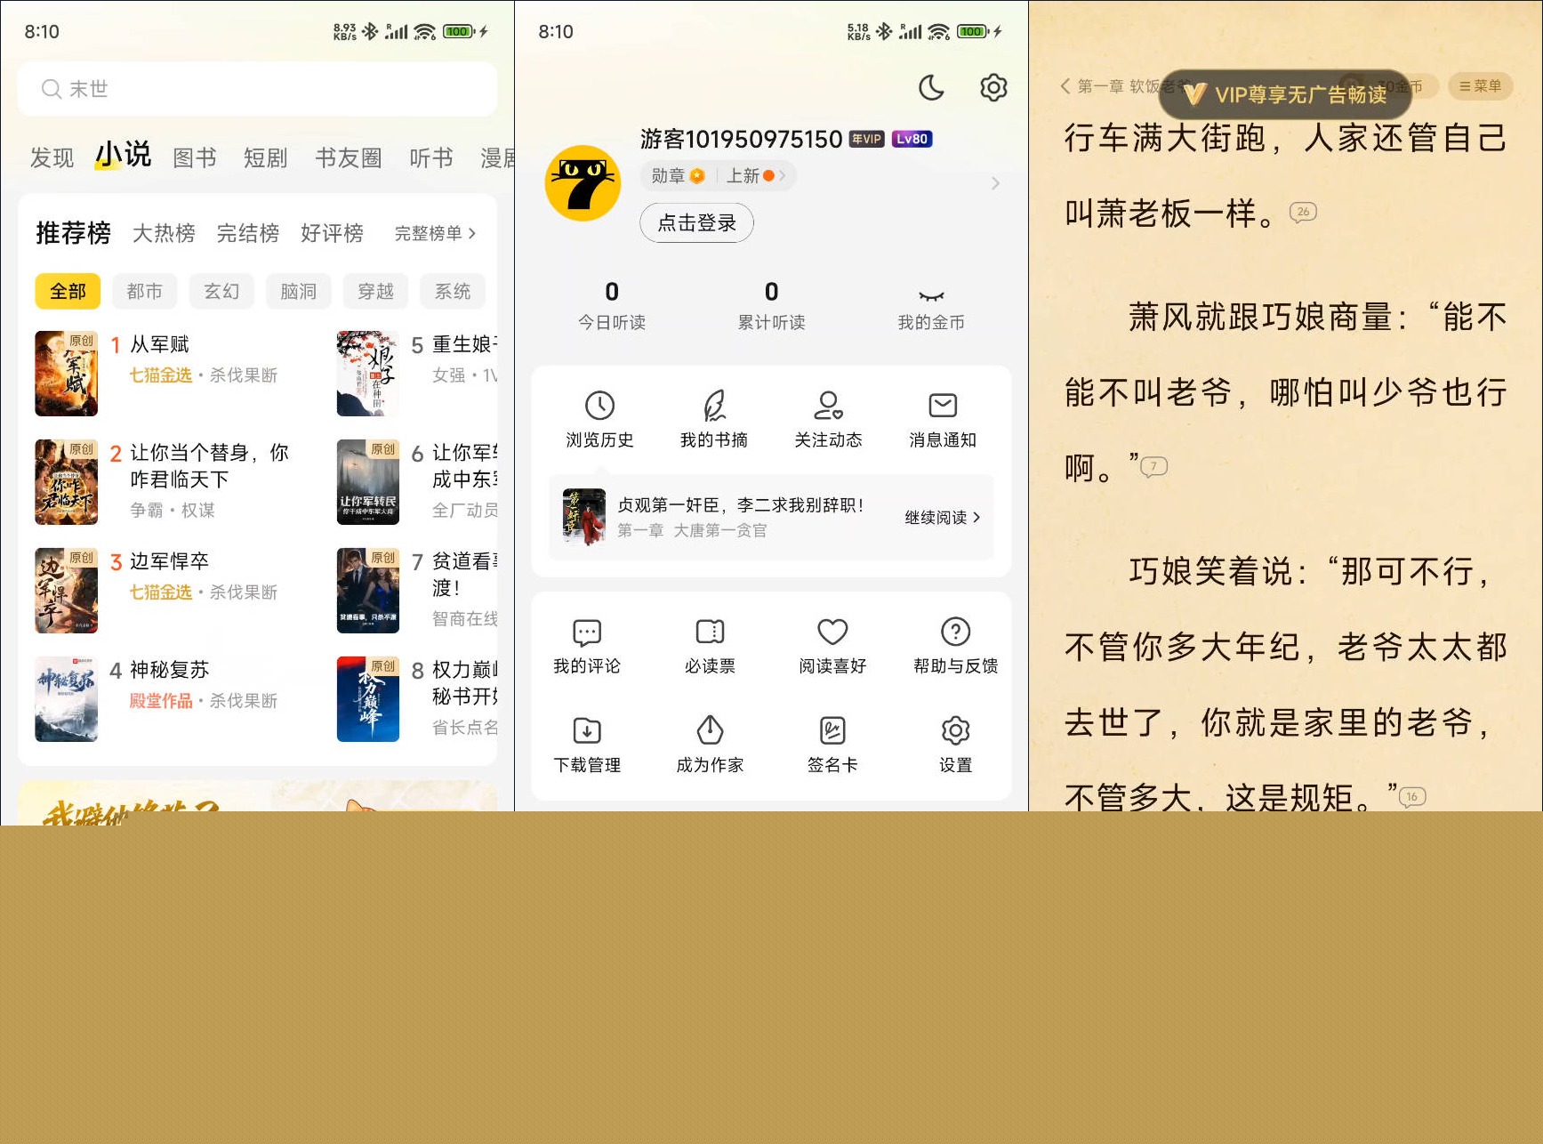Viewport: 1543px width, 1144px height.
Task: Open 从军赋 book cover thumbnail
Action: coord(66,374)
